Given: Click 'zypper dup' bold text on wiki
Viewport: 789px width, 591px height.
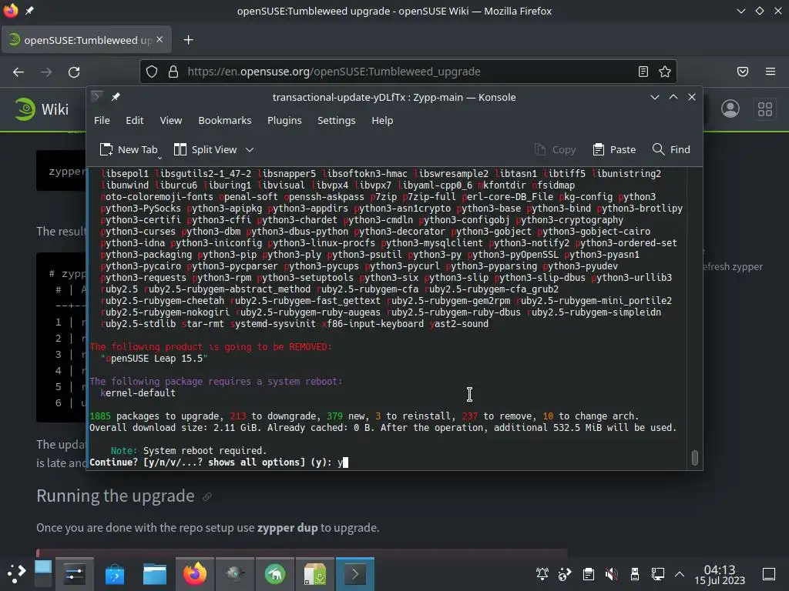Looking at the screenshot, I should (287, 528).
